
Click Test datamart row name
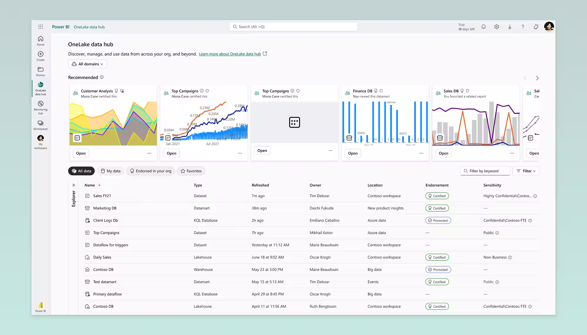click(x=104, y=282)
